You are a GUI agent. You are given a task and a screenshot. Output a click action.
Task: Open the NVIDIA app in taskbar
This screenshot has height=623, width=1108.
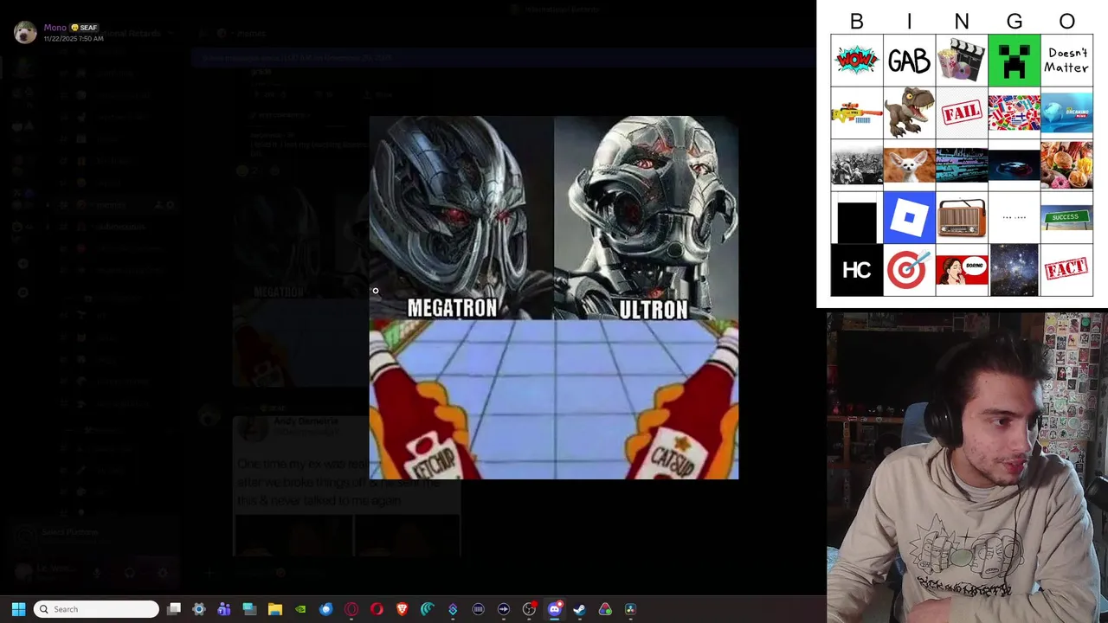point(300,609)
